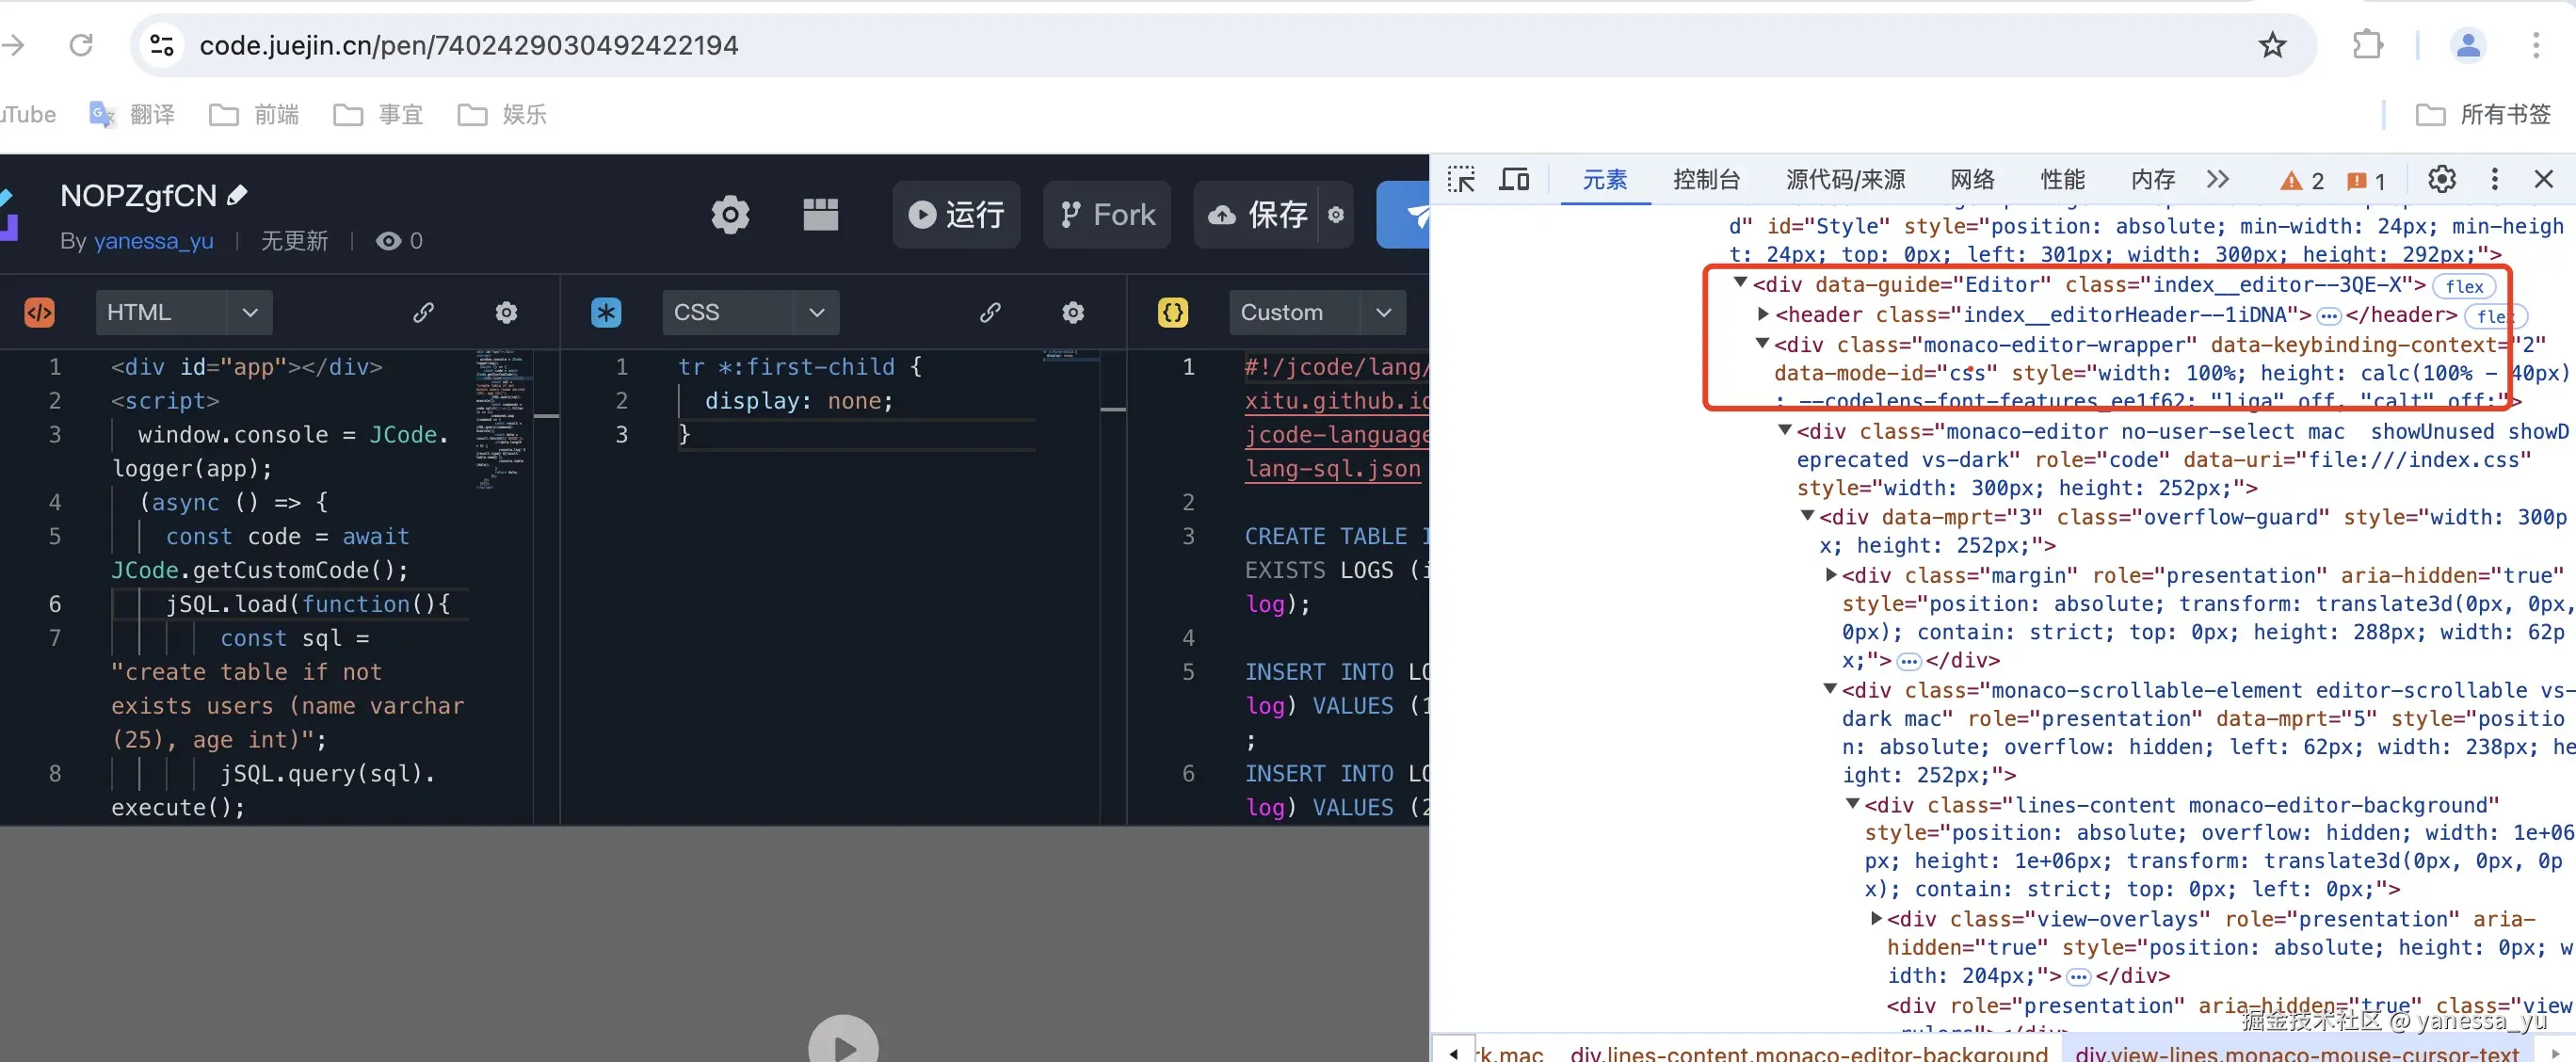The image size is (2576, 1062).
Task: Activate DevTools inspect element picker
Action: click(1461, 180)
